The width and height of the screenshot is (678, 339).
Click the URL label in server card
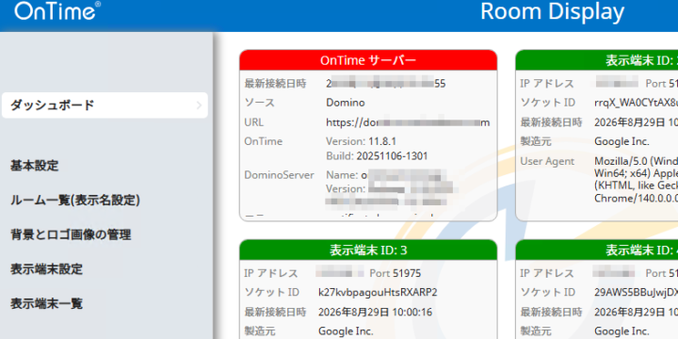coord(254,122)
